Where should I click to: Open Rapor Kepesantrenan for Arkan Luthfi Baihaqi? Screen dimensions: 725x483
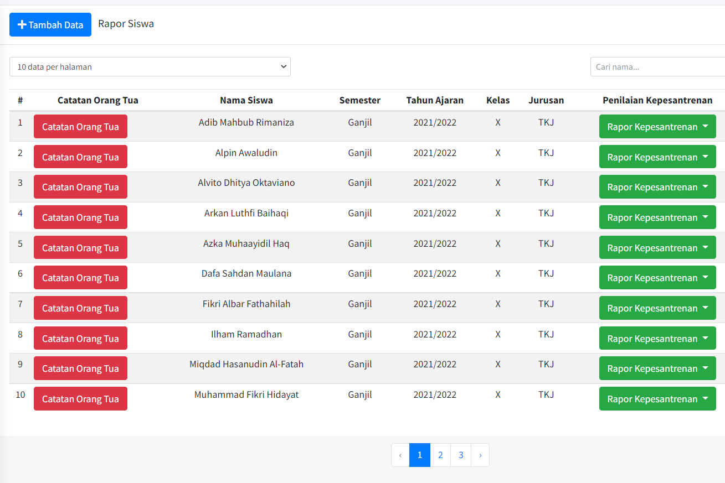click(x=657, y=217)
